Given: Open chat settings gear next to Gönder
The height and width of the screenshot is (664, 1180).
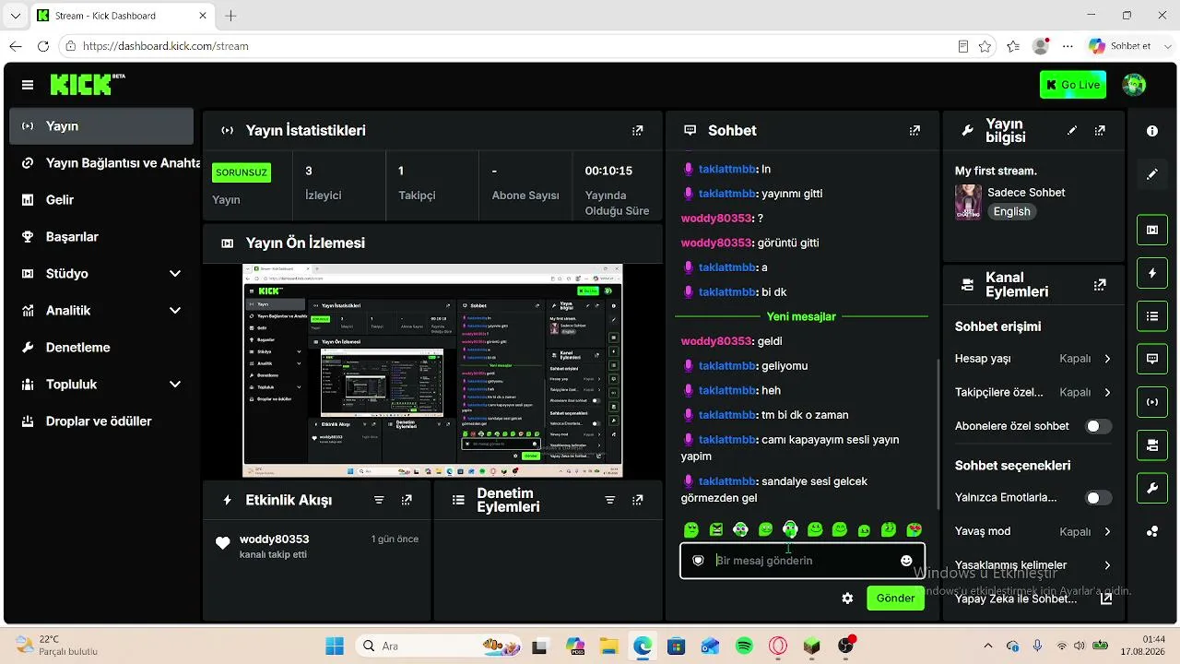Looking at the screenshot, I should (847, 599).
